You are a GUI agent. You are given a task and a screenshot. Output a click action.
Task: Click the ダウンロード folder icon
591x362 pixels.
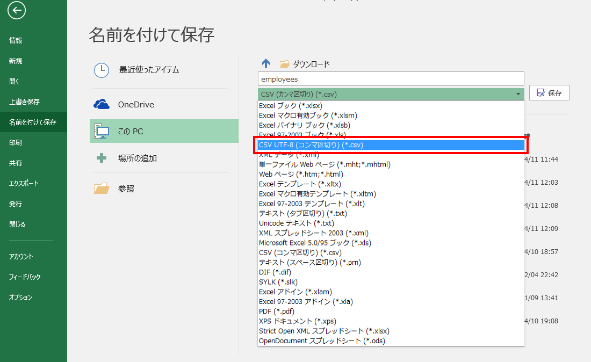point(284,64)
